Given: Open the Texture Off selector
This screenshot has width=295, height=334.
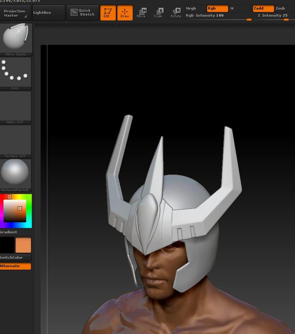Looking at the screenshot, I should point(15,142).
